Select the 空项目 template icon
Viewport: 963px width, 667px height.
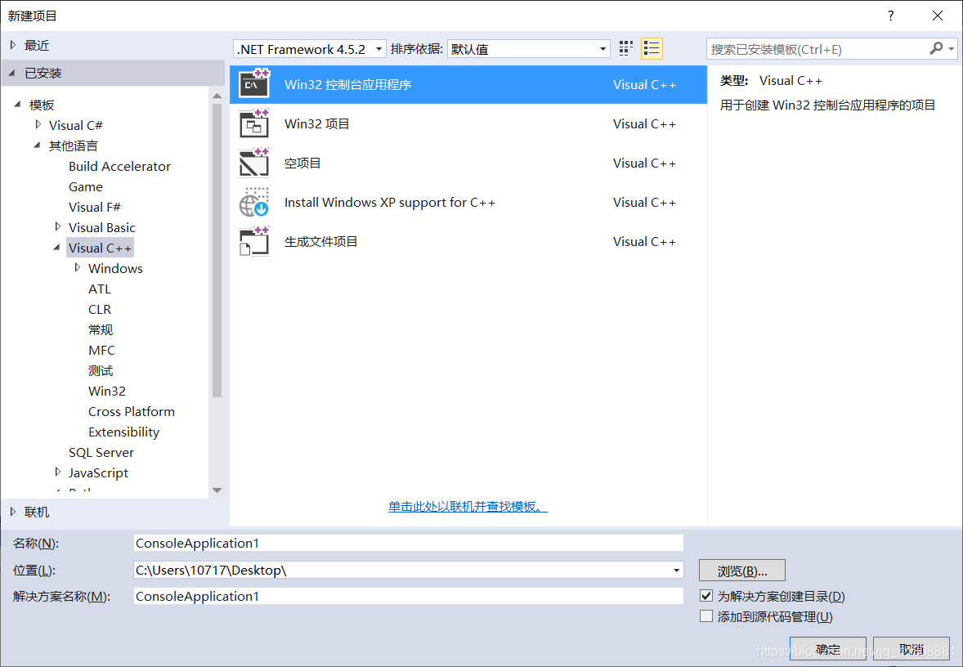[x=253, y=163]
